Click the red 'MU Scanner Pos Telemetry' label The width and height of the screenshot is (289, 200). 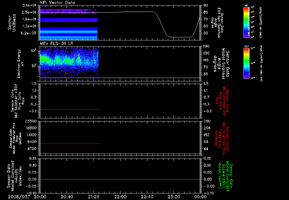(x=222, y=138)
